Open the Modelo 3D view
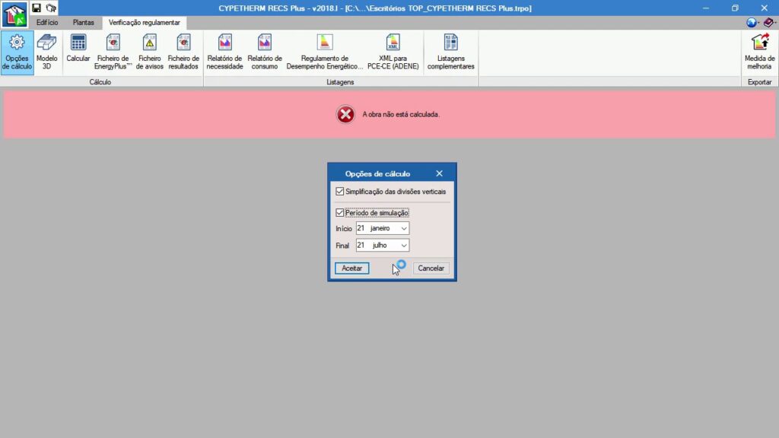This screenshot has height=438, width=779. coord(47,51)
